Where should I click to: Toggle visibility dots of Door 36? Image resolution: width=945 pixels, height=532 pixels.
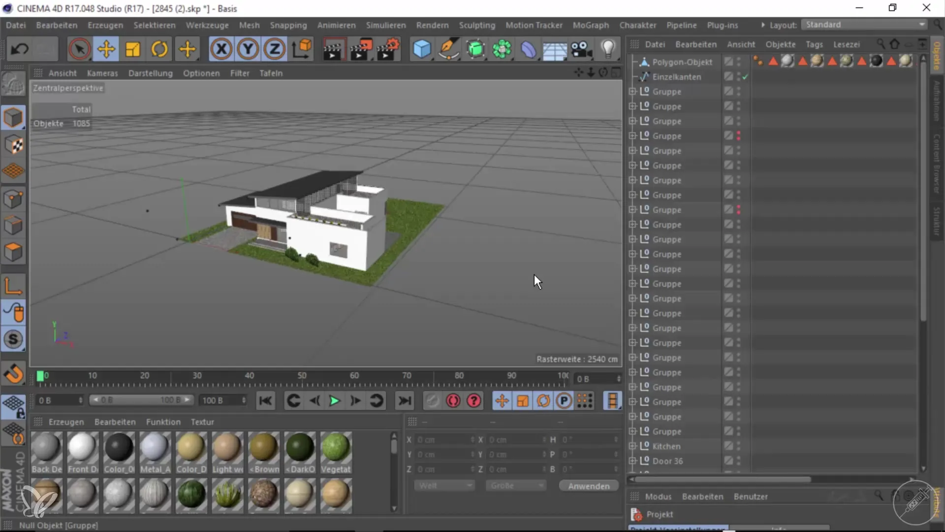point(739,461)
